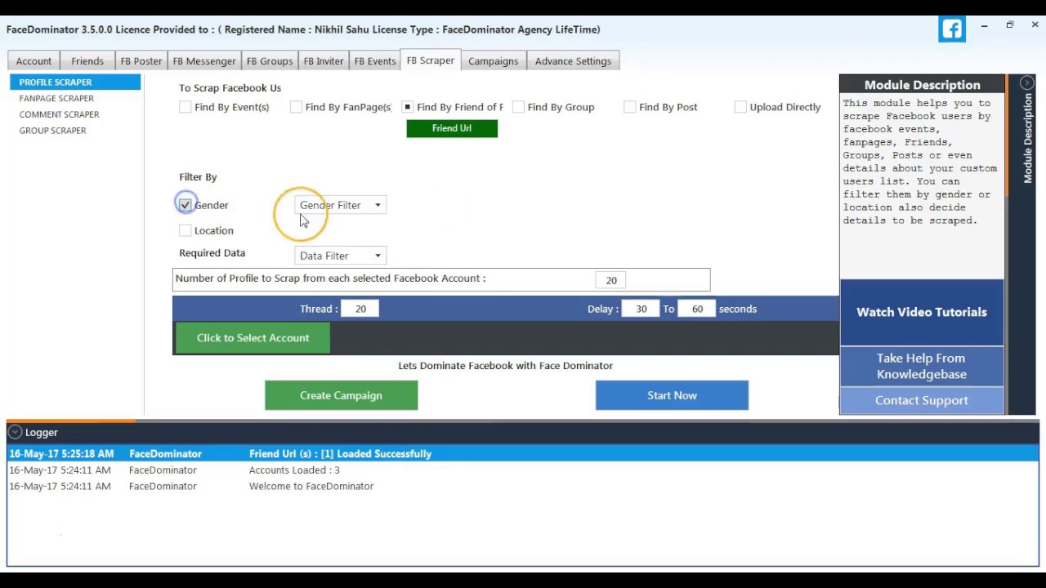
Task: Click the circular arrow icon above Module Description sidebar
Action: pyautogui.click(x=1027, y=82)
